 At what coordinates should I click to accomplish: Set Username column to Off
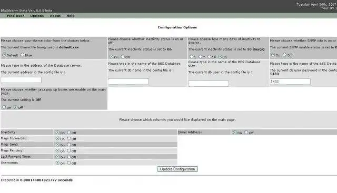[69, 162]
